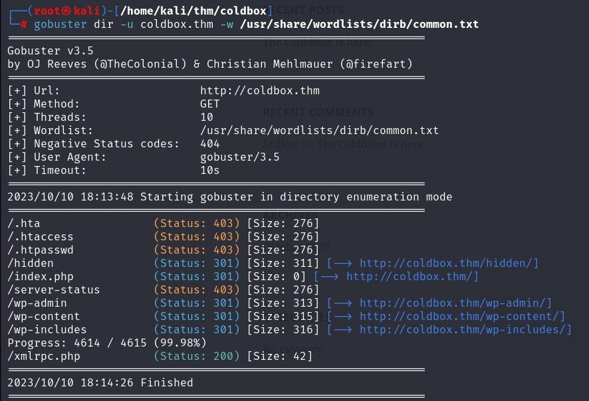Viewport: 589px width, 401px height.
Task: Select the /.htpasswd result entry
Action: pos(41,250)
